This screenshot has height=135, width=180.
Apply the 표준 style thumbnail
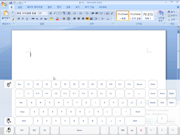(x=123, y=16)
